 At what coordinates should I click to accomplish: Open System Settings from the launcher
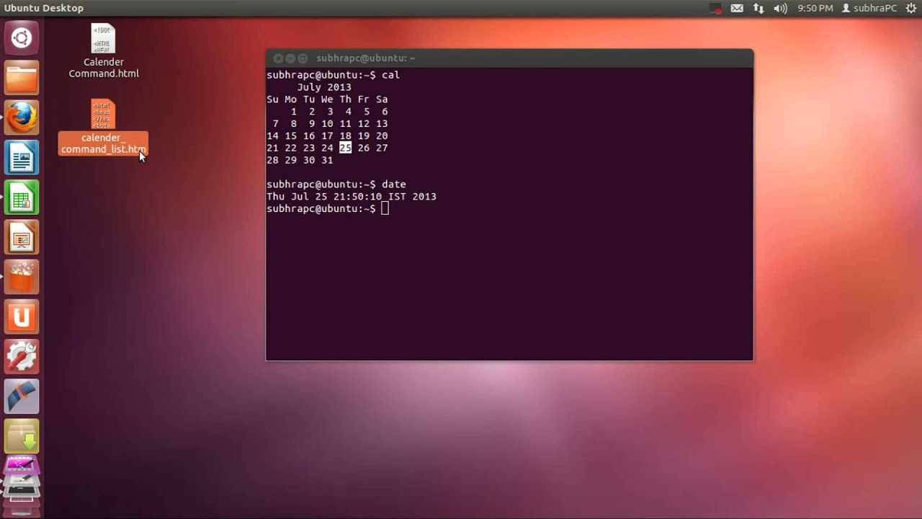(x=22, y=356)
